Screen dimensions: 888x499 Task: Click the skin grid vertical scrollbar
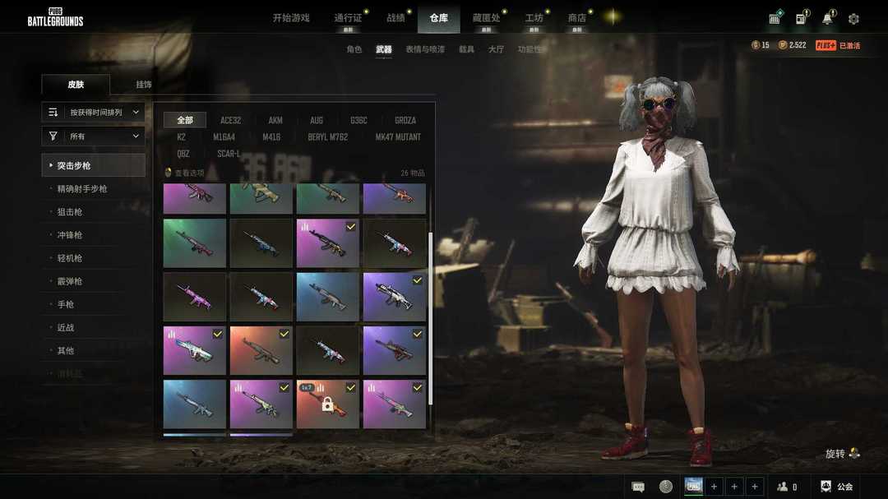(x=430, y=318)
